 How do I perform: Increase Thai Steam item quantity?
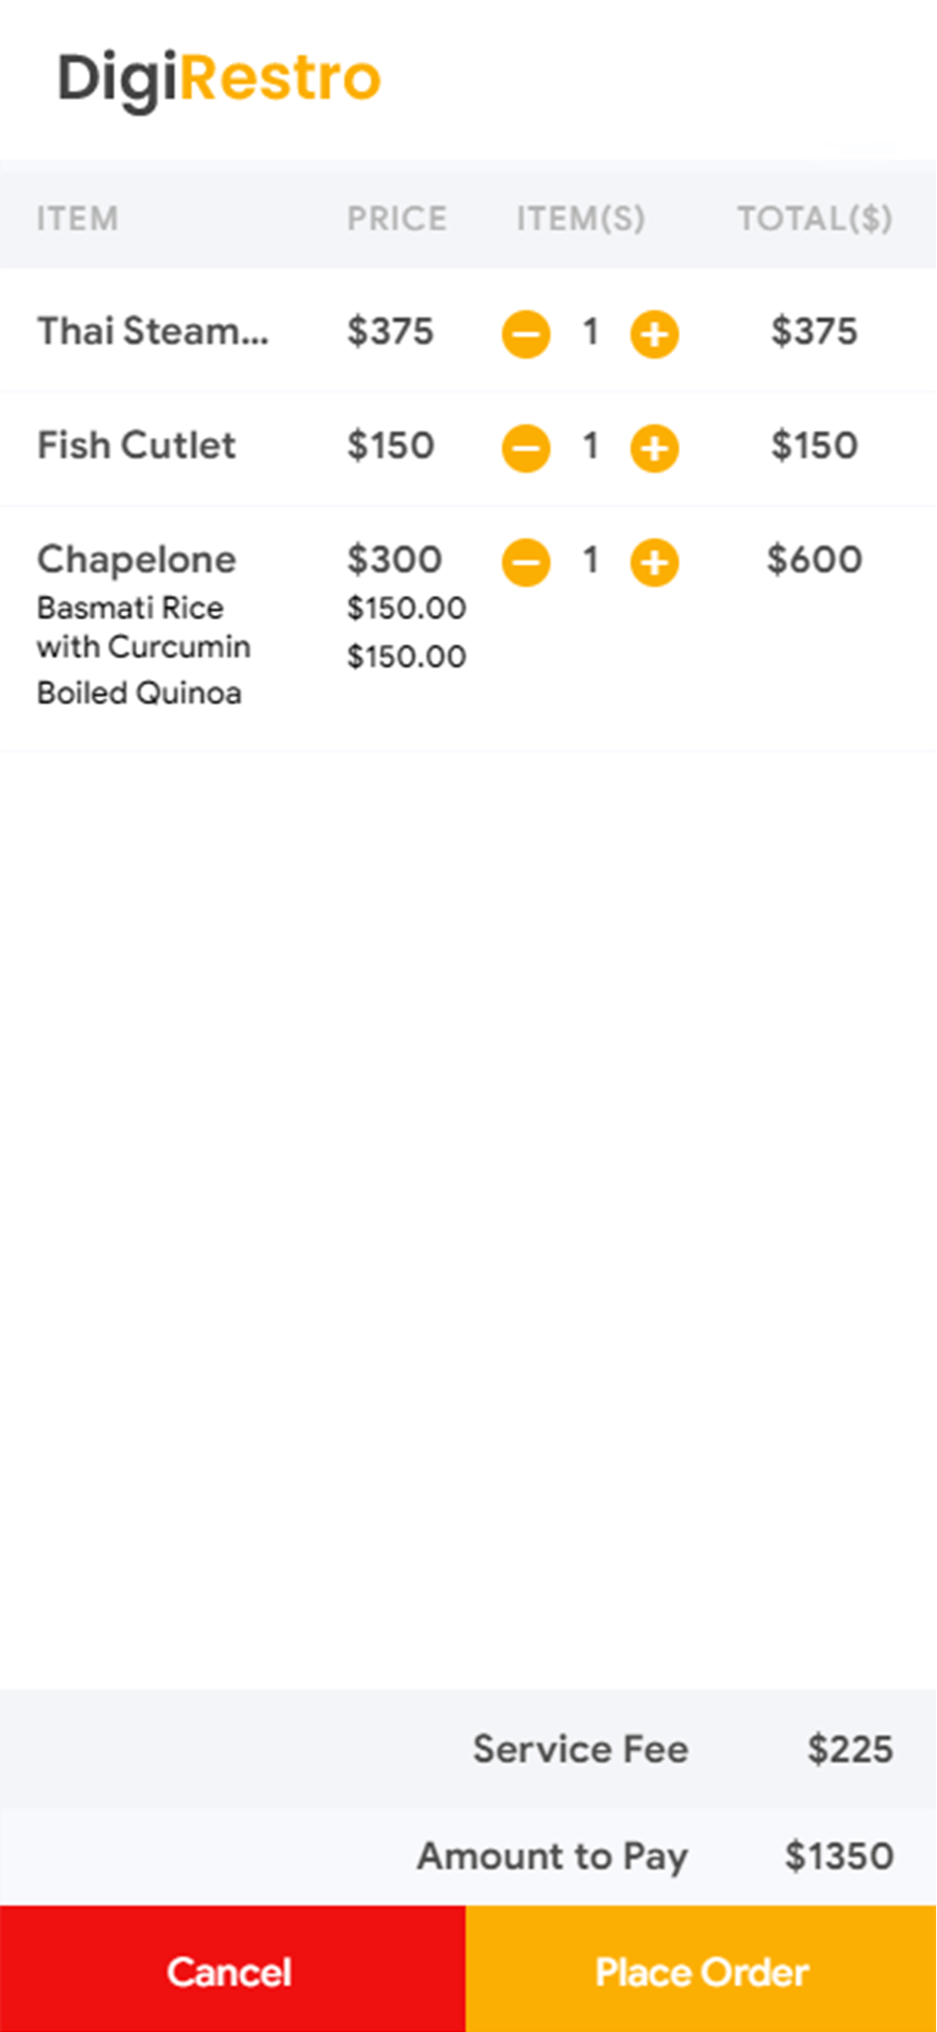[x=654, y=334]
